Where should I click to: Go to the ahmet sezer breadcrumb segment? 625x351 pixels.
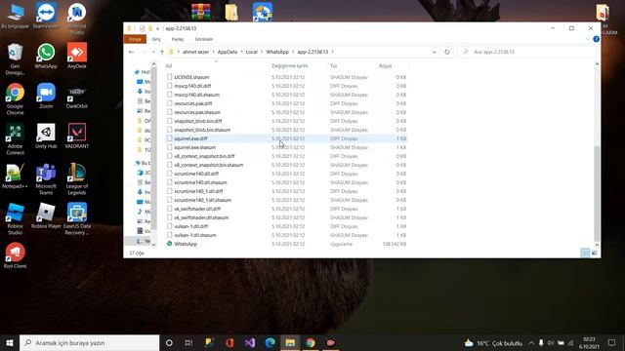195,52
